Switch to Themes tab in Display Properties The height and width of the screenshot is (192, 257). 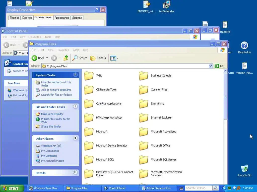tap(14, 18)
